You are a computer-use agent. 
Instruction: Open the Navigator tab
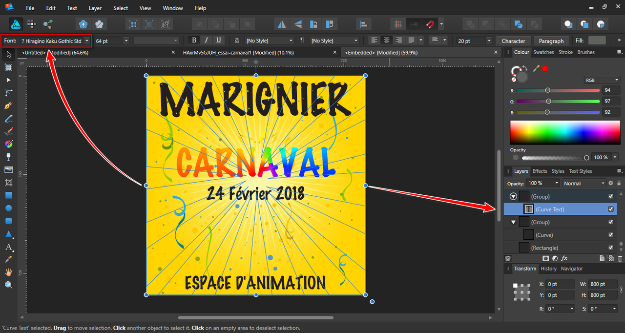pyautogui.click(x=572, y=269)
